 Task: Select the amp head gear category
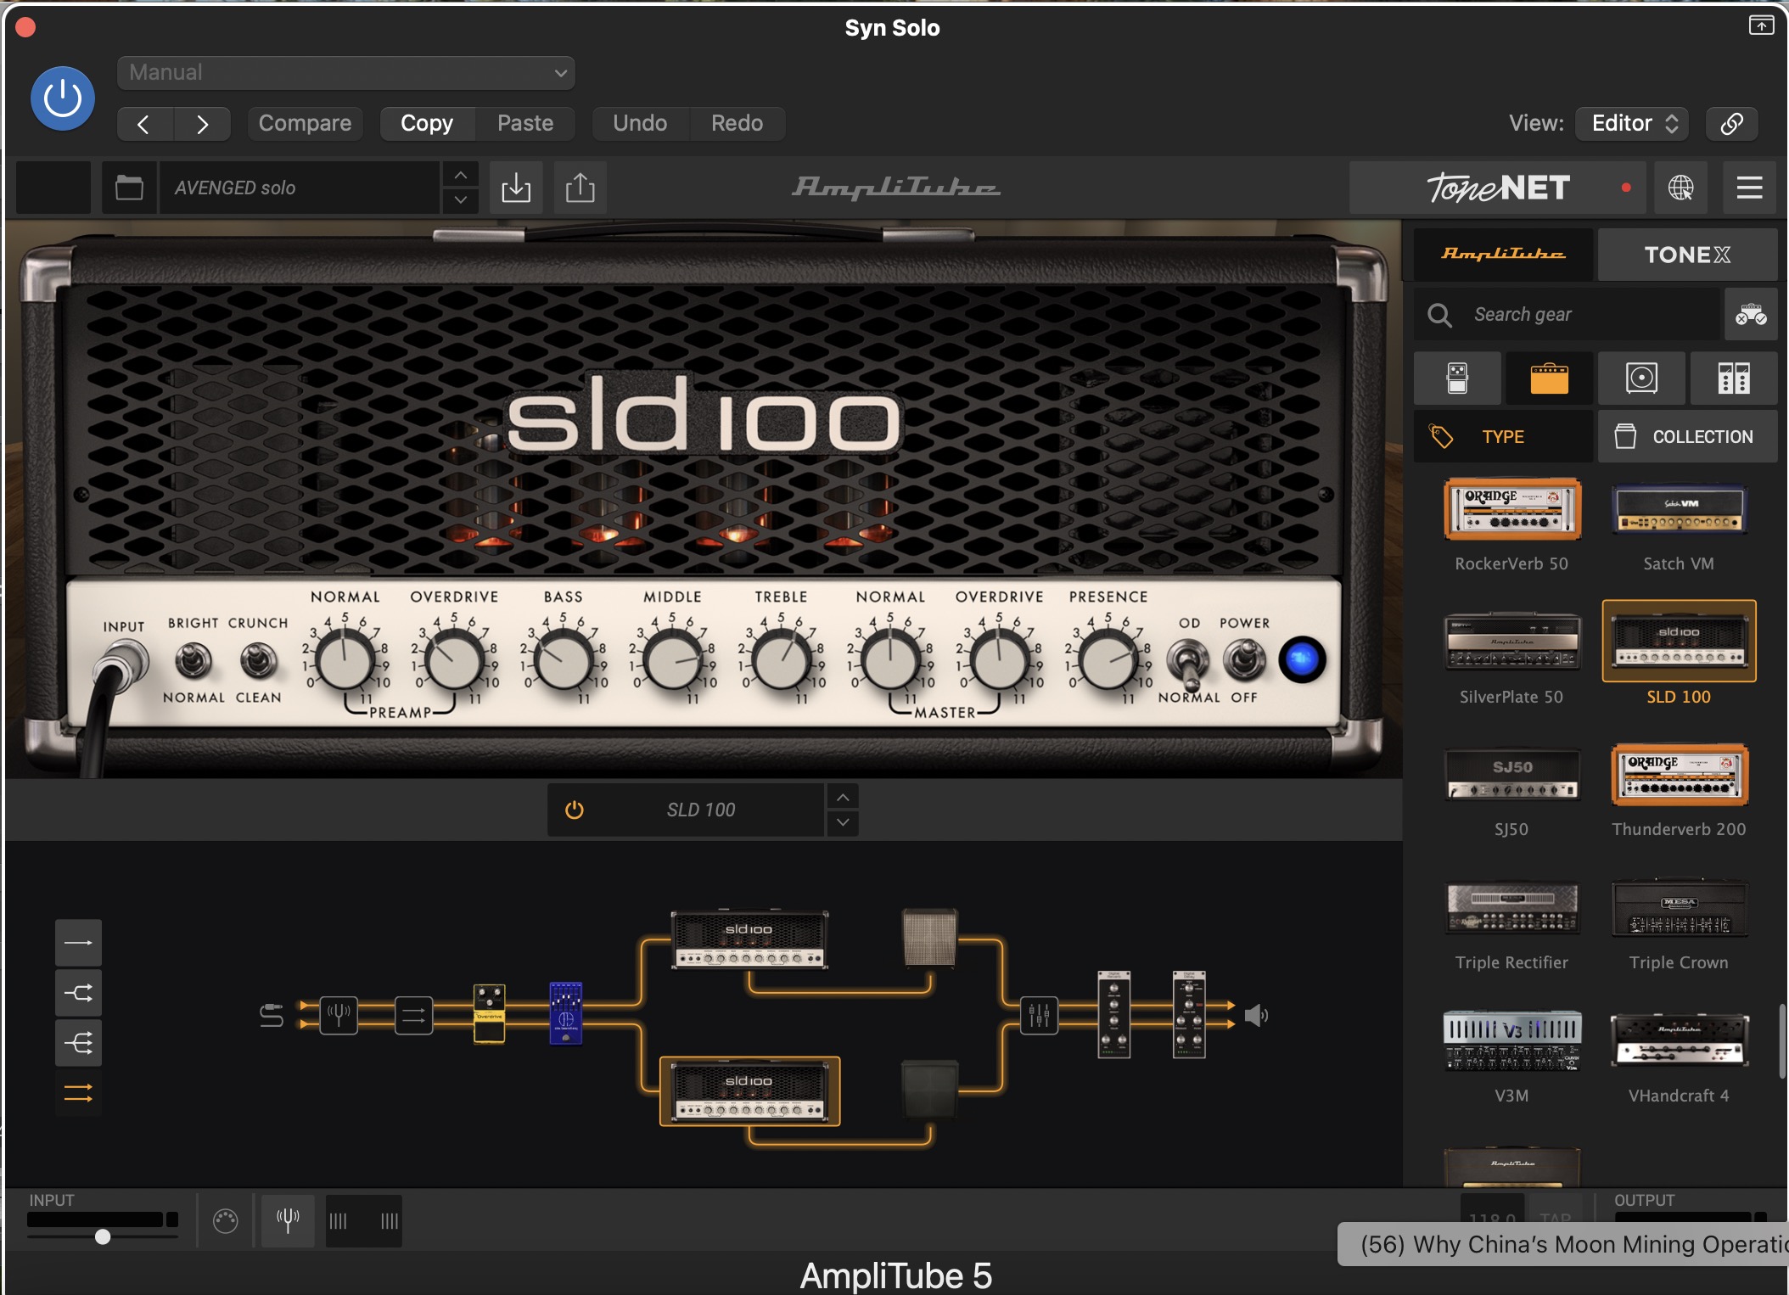[1550, 378]
